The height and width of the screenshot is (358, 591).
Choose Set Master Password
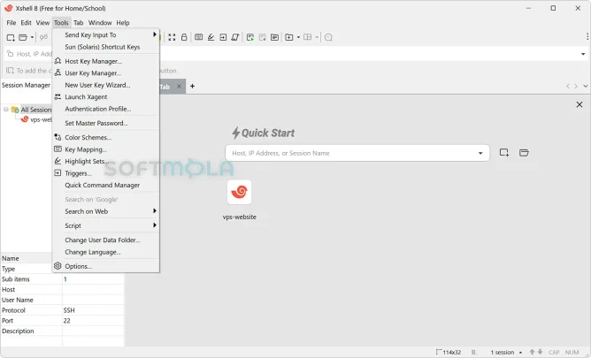(106, 123)
